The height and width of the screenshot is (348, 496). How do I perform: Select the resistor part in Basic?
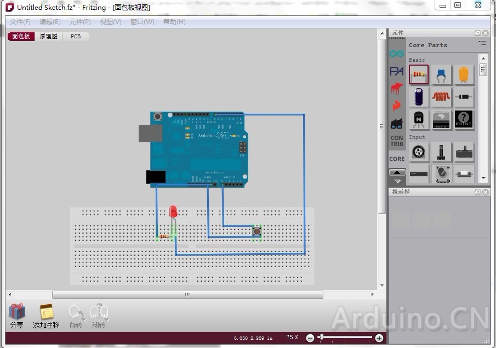point(419,74)
